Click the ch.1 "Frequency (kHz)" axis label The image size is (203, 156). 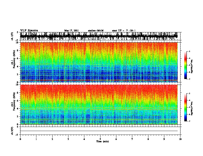[x=14, y=59]
